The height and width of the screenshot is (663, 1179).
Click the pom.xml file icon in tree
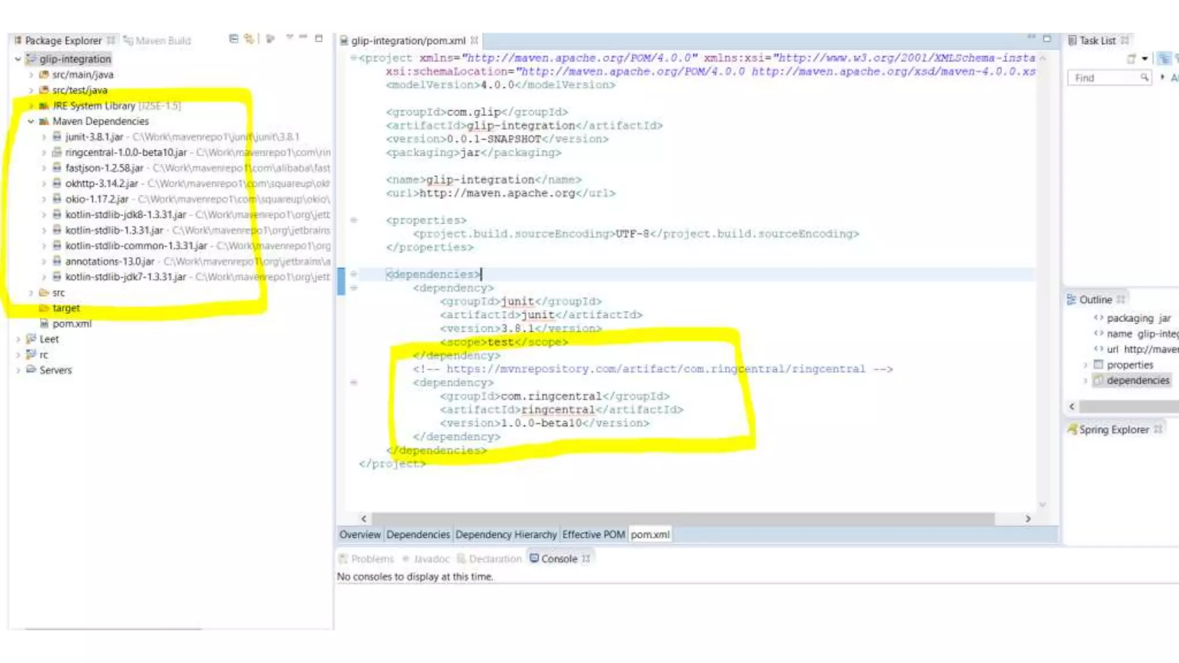(44, 323)
